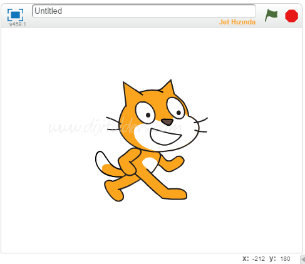Click the white patch on cat's belly

pos(150,164)
